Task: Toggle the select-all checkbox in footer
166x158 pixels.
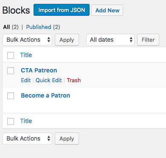Action: point(11,121)
